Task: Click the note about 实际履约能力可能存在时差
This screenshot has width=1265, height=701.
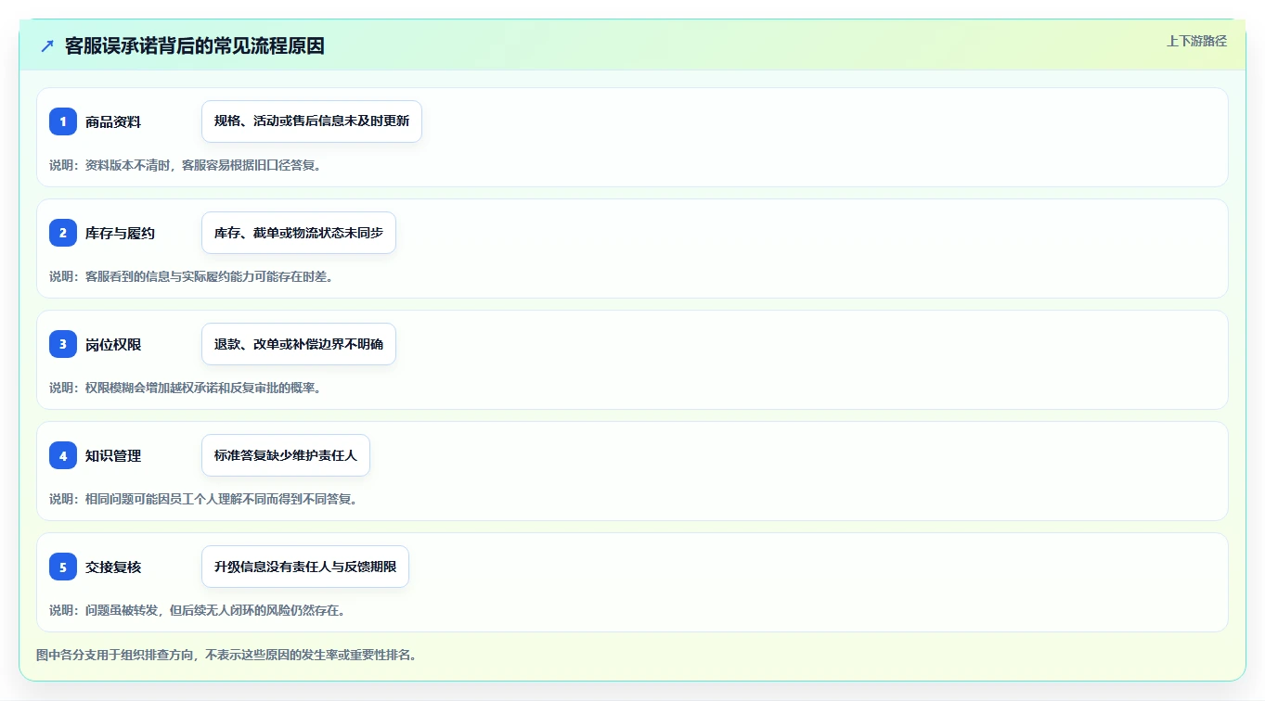Action: click(x=191, y=276)
